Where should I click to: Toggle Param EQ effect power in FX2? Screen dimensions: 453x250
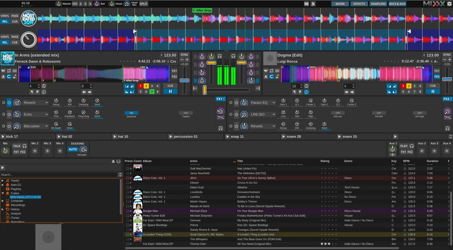[236, 103]
